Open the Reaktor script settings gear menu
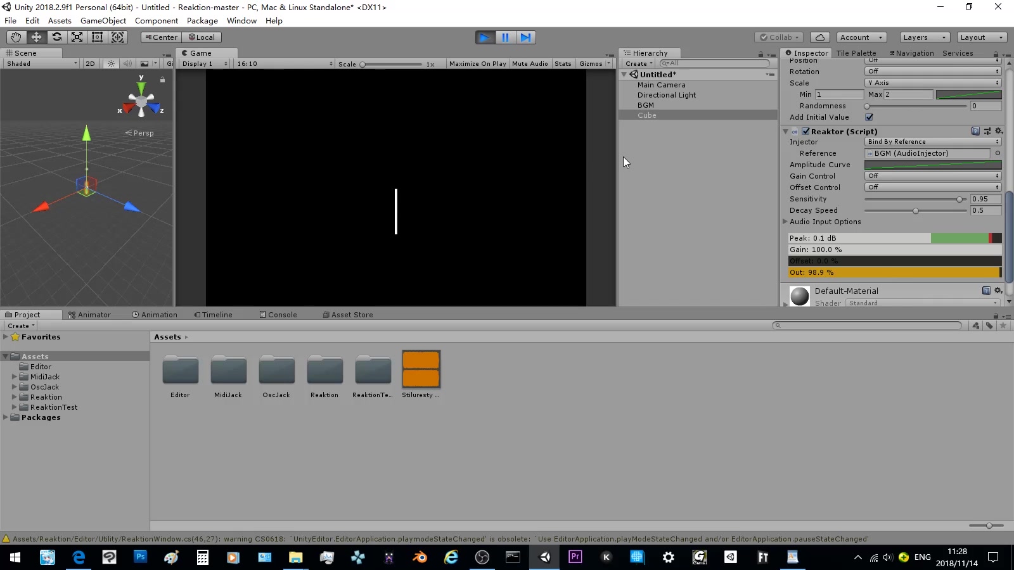The width and height of the screenshot is (1014, 570). (x=999, y=131)
